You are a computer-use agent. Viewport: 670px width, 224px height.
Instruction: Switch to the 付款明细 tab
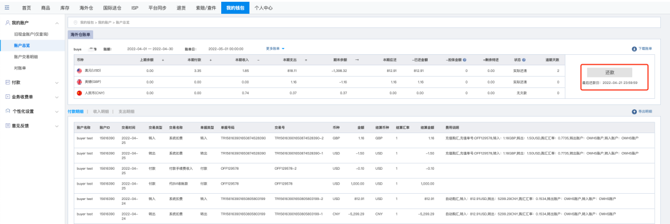point(75,111)
